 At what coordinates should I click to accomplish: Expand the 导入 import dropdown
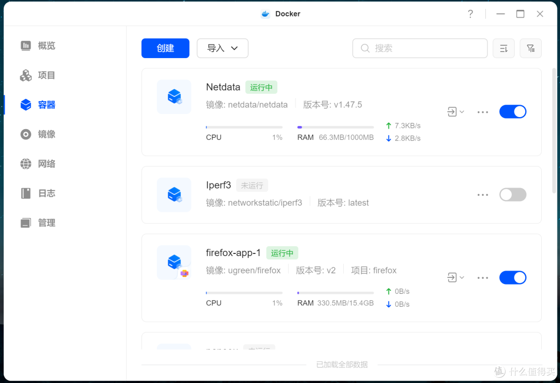click(222, 48)
